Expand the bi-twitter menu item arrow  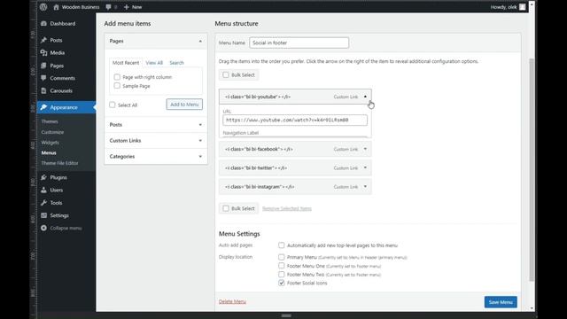365,167
